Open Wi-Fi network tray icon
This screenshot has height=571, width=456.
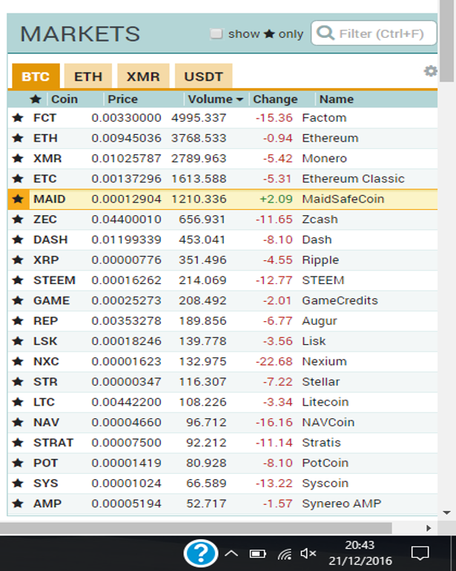(285, 554)
